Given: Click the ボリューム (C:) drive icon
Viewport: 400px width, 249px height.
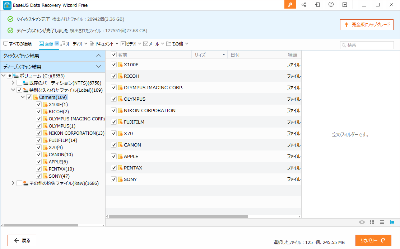Looking at the screenshot, I should (x=16, y=76).
